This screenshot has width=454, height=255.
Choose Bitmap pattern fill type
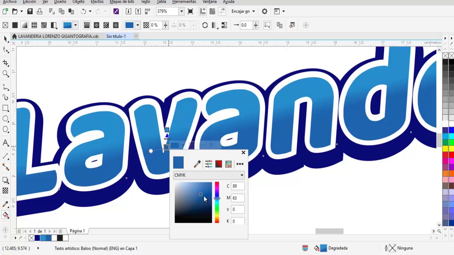[44, 25]
